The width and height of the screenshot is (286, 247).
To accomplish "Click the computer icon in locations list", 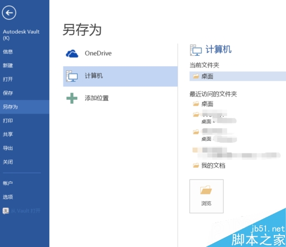I will click(71, 76).
